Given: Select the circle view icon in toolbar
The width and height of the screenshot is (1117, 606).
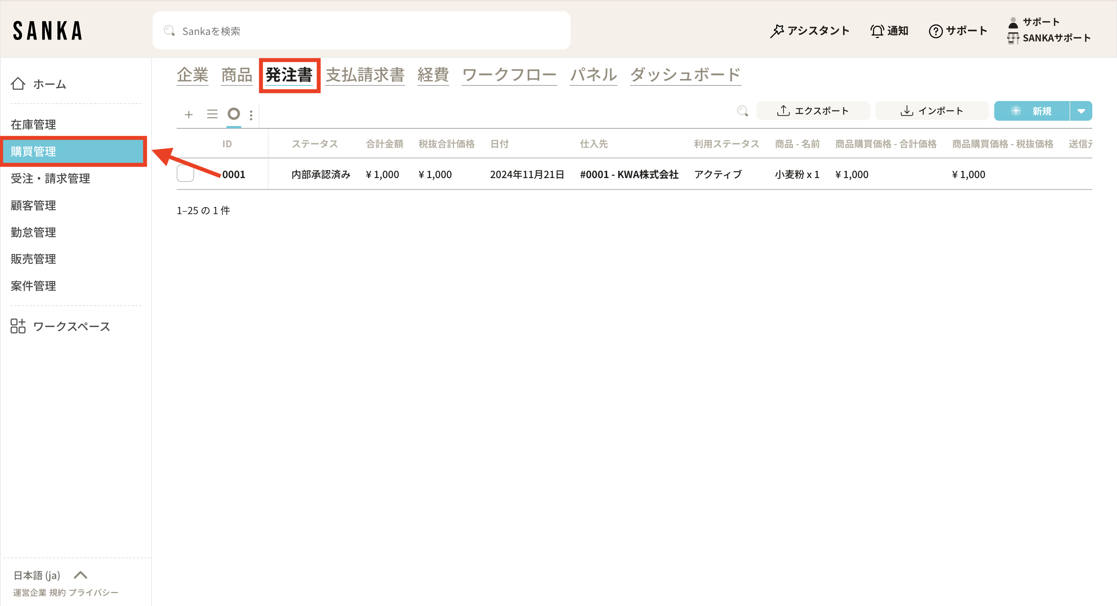Looking at the screenshot, I should tap(234, 114).
